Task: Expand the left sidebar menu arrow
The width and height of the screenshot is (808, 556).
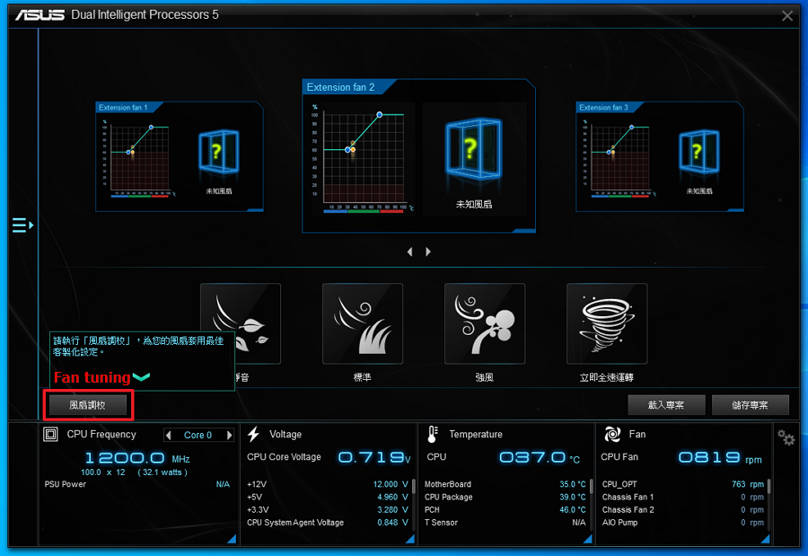Action: pyautogui.click(x=22, y=225)
